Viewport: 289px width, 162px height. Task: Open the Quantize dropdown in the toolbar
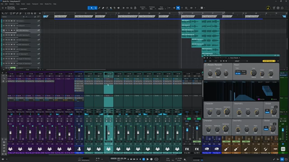tap(143, 8)
